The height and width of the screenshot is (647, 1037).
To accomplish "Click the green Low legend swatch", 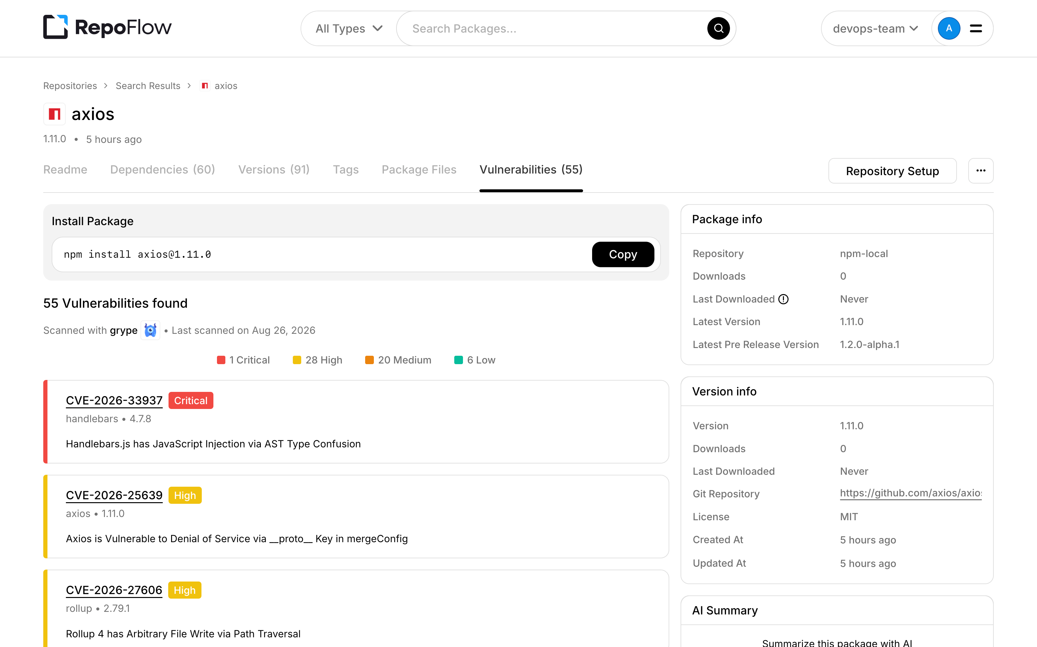I will tap(458, 360).
